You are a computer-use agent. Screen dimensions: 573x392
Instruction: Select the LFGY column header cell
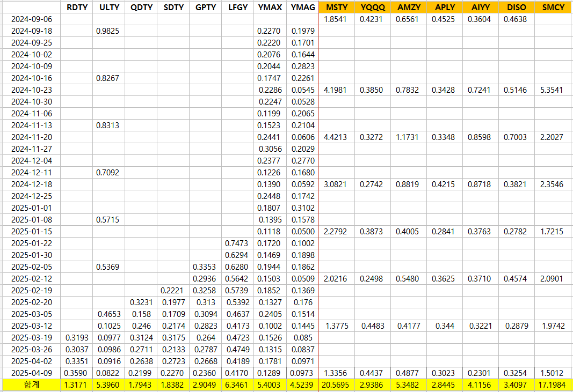click(237, 8)
